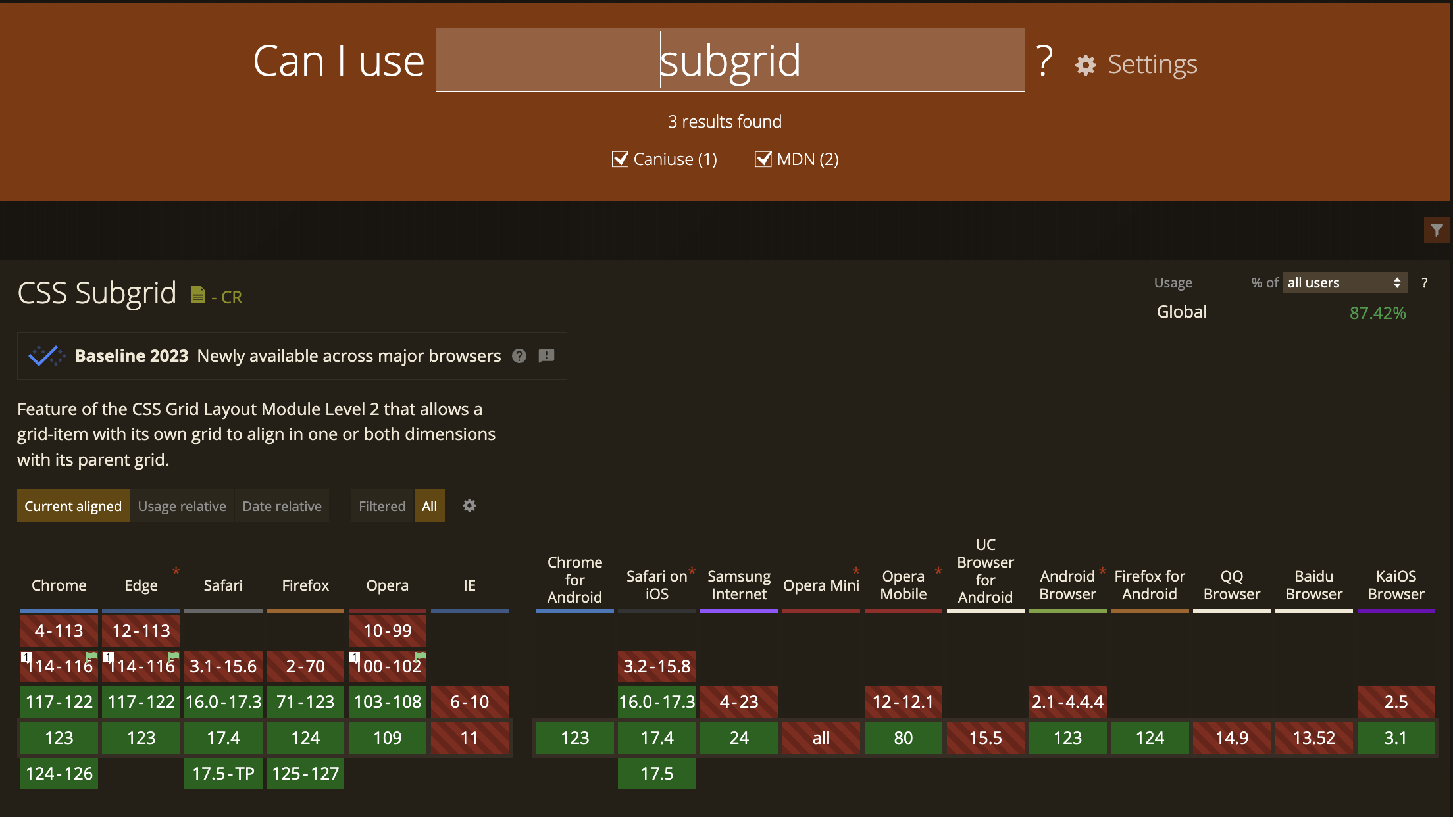Switch to Usage relative tab
The height and width of the screenshot is (817, 1453).
point(182,506)
